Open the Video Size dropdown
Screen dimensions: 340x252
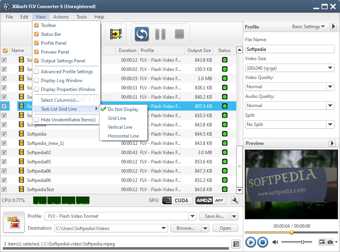click(x=330, y=68)
